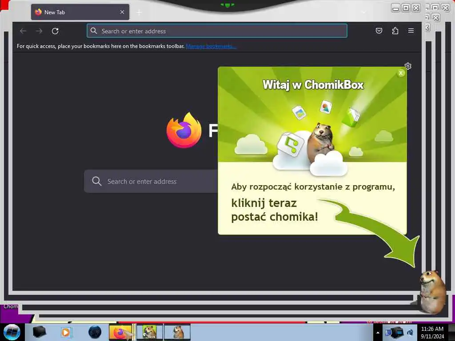The height and width of the screenshot is (341, 455).
Task: Follow the Manage bookmarks link
Action: (x=211, y=46)
